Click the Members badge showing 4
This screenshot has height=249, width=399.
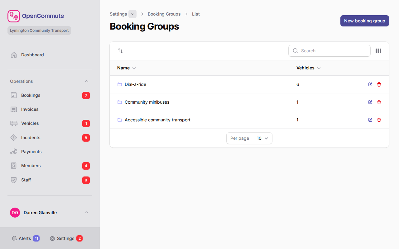pyautogui.click(x=86, y=166)
